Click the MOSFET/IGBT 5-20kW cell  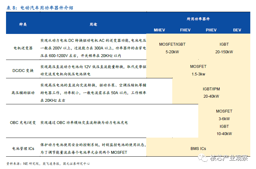[x=172, y=48]
